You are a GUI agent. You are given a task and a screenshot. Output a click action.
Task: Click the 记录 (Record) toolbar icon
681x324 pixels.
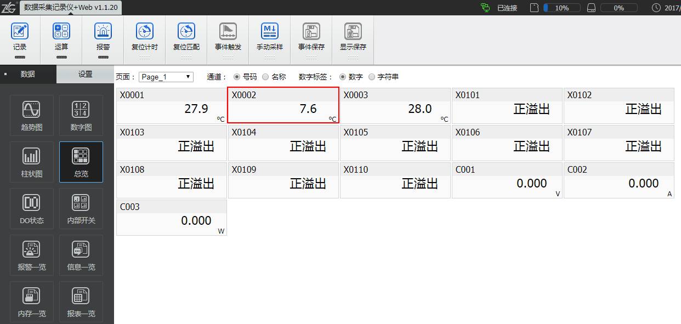tap(20, 32)
